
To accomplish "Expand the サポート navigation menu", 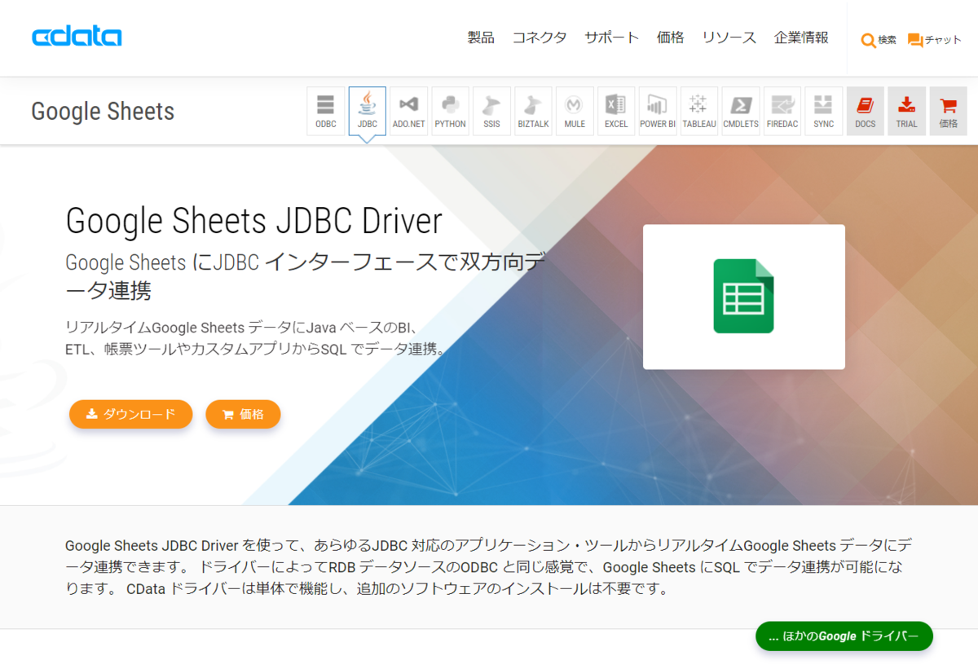I will [x=612, y=37].
